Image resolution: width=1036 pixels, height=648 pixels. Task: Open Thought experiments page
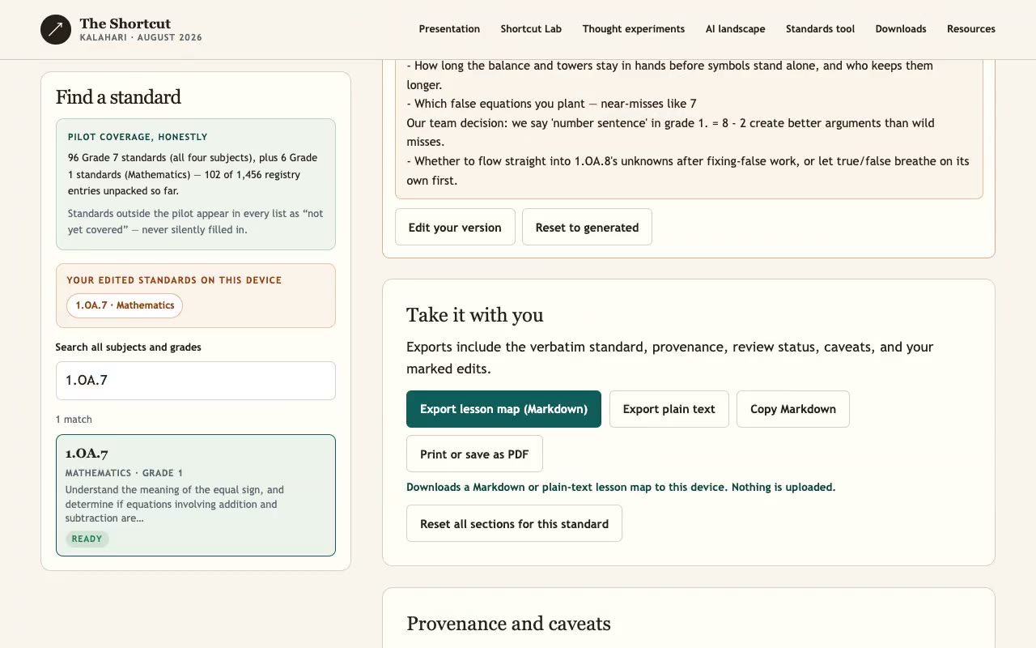click(634, 29)
